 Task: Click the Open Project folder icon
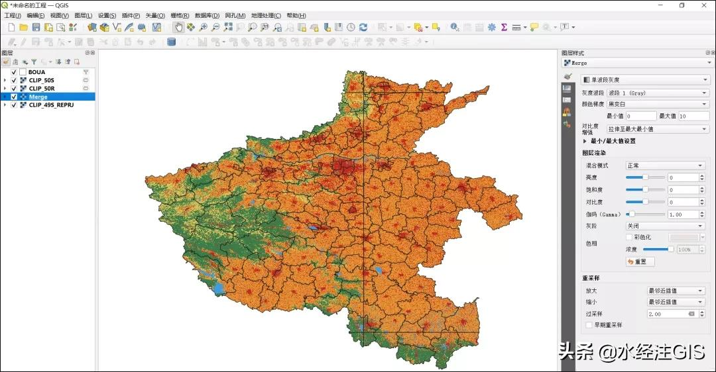pos(24,27)
